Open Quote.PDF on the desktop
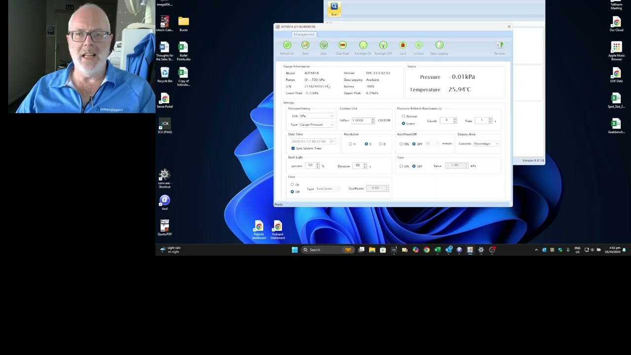The height and width of the screenshot is (355, 631). coord(165,228)
